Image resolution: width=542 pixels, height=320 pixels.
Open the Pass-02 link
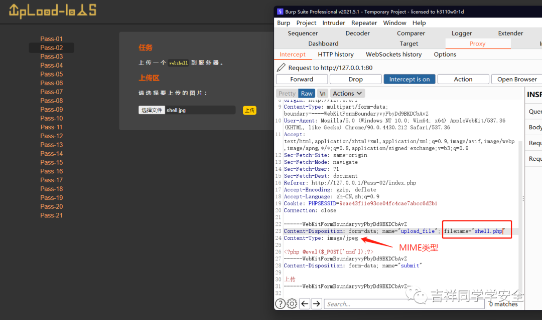coord(52,48)
